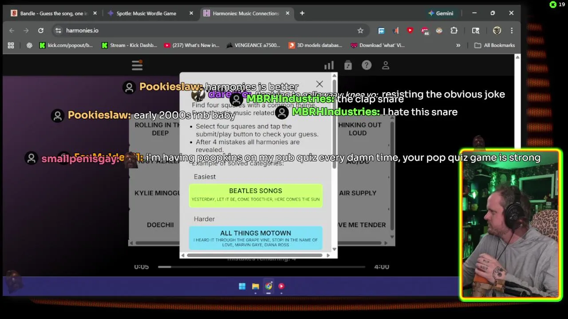
Task: Open the ad blocker extension showing 46
Action: 425,31
